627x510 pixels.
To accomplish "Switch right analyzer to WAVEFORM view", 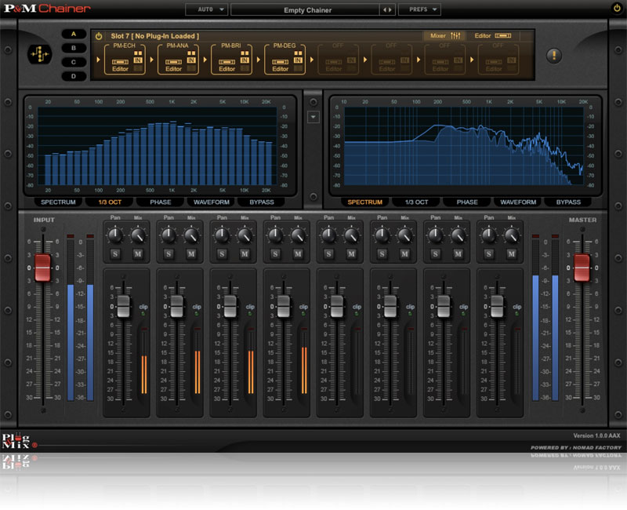I will point(518,202).
